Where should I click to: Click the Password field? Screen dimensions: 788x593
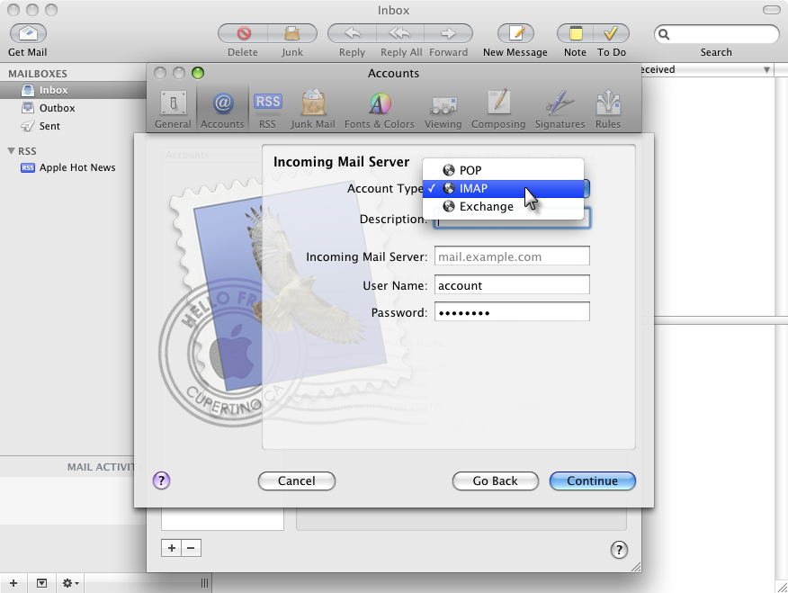[512, 312]
